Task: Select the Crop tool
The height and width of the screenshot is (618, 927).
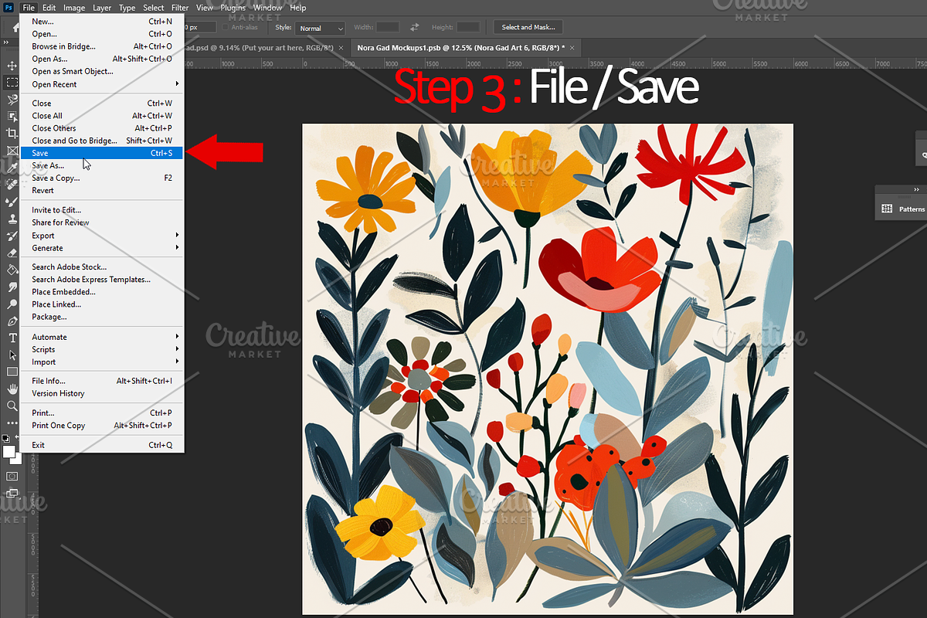Action: click(x=12, y=134)
